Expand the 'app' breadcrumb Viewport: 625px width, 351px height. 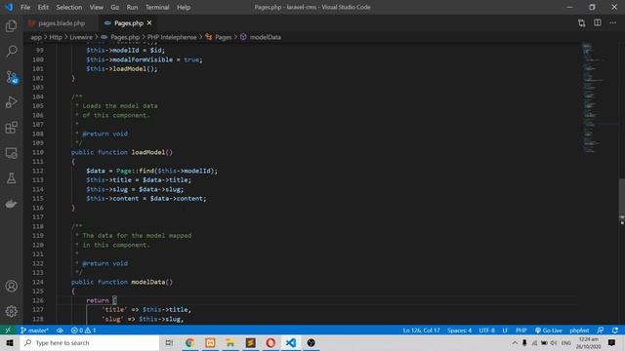(x=36, y=37)
